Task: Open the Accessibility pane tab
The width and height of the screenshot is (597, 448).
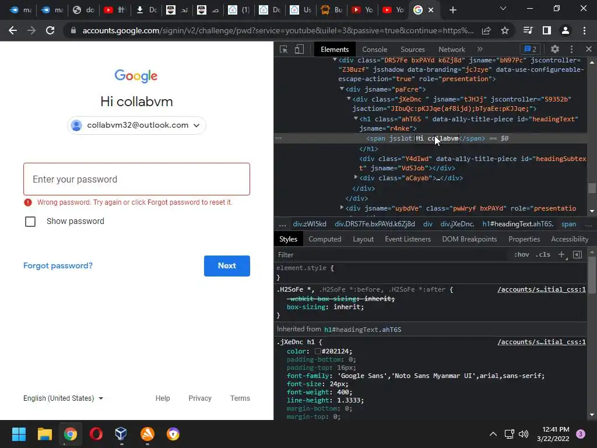Action: pos(570,239)
